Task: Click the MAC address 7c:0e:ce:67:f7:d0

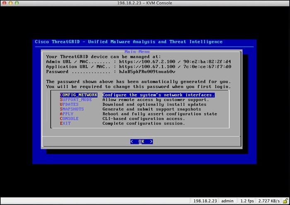Action: coord(207,67)
